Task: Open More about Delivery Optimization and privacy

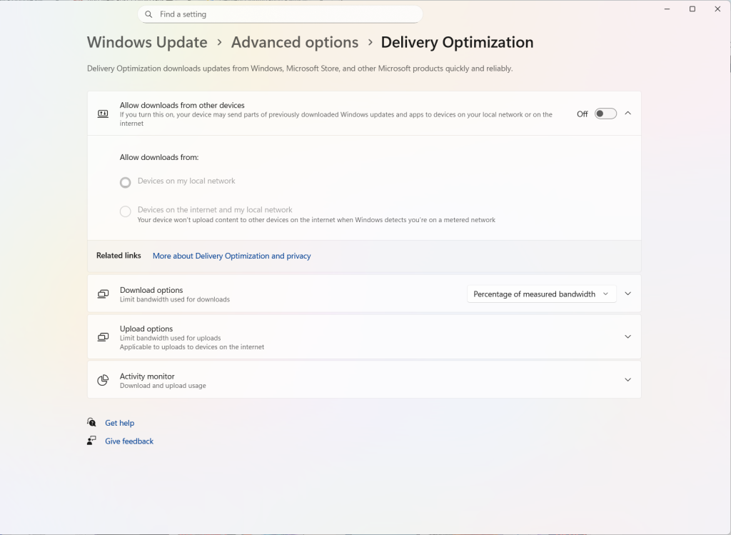Action: click(231, 256)
